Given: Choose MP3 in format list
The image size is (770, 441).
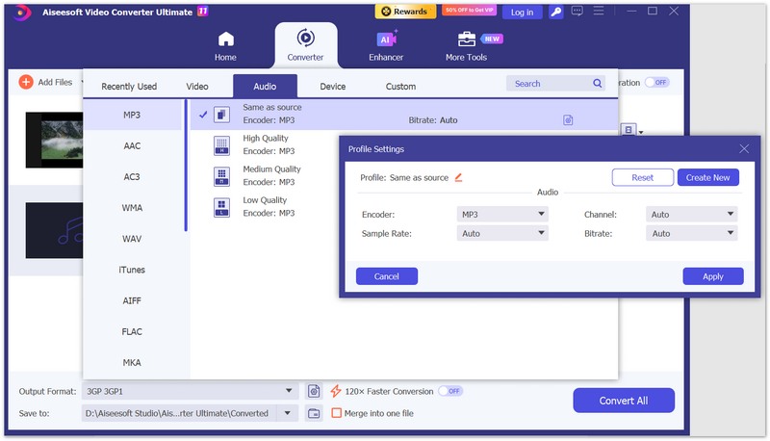Looking at the screenshot, I should click(x=132, y=115).
